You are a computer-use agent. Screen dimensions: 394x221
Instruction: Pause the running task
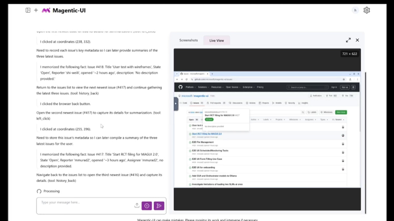(147, 206)
